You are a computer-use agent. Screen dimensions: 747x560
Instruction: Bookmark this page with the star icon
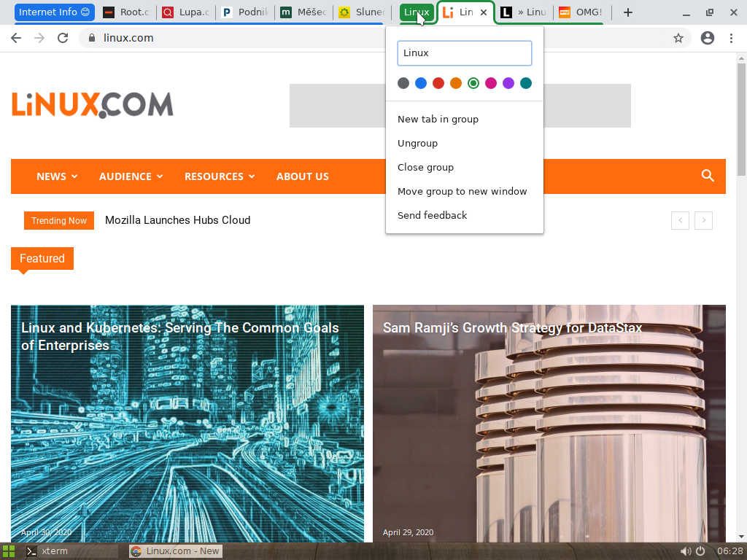point(679,38)
